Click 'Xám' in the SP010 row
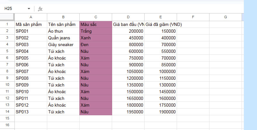This screenshot has height=130, width=257. [96, 92]
